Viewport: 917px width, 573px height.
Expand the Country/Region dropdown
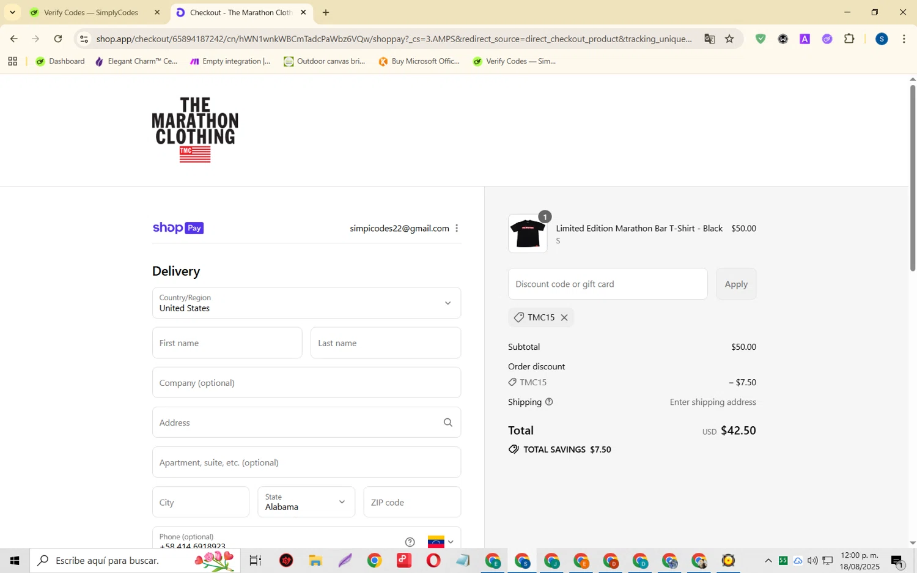pos(306,303)
